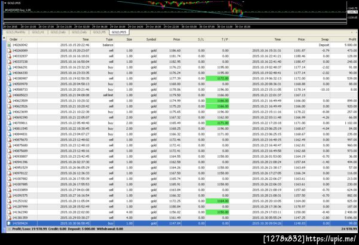Switch to the GOLD,H1 chart tab
Image resolution: width=359 pixels, height=245 pixels.
tap(38, 32)
